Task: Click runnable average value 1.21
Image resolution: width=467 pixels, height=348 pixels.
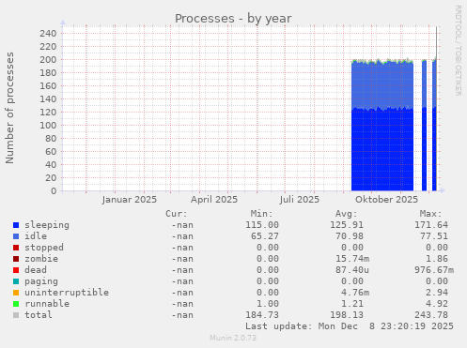Action: tap(352, 304)
